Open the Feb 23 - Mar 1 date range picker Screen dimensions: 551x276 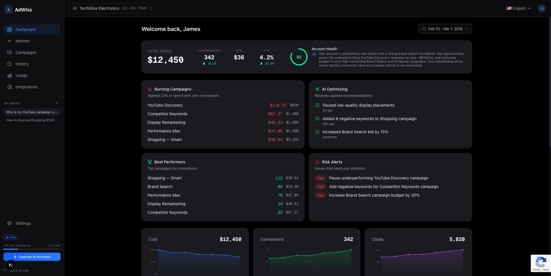pyautogui.click(x=445, y=29)
